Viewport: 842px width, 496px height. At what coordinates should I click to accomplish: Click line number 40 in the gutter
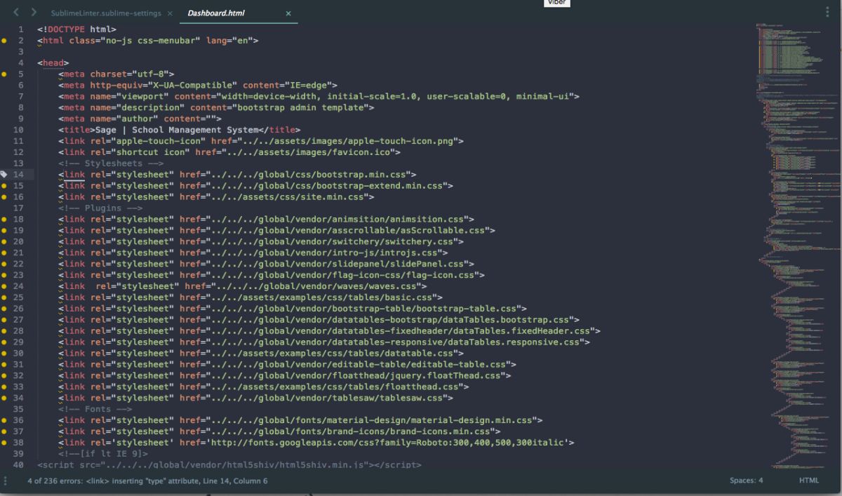coord(19,465)
